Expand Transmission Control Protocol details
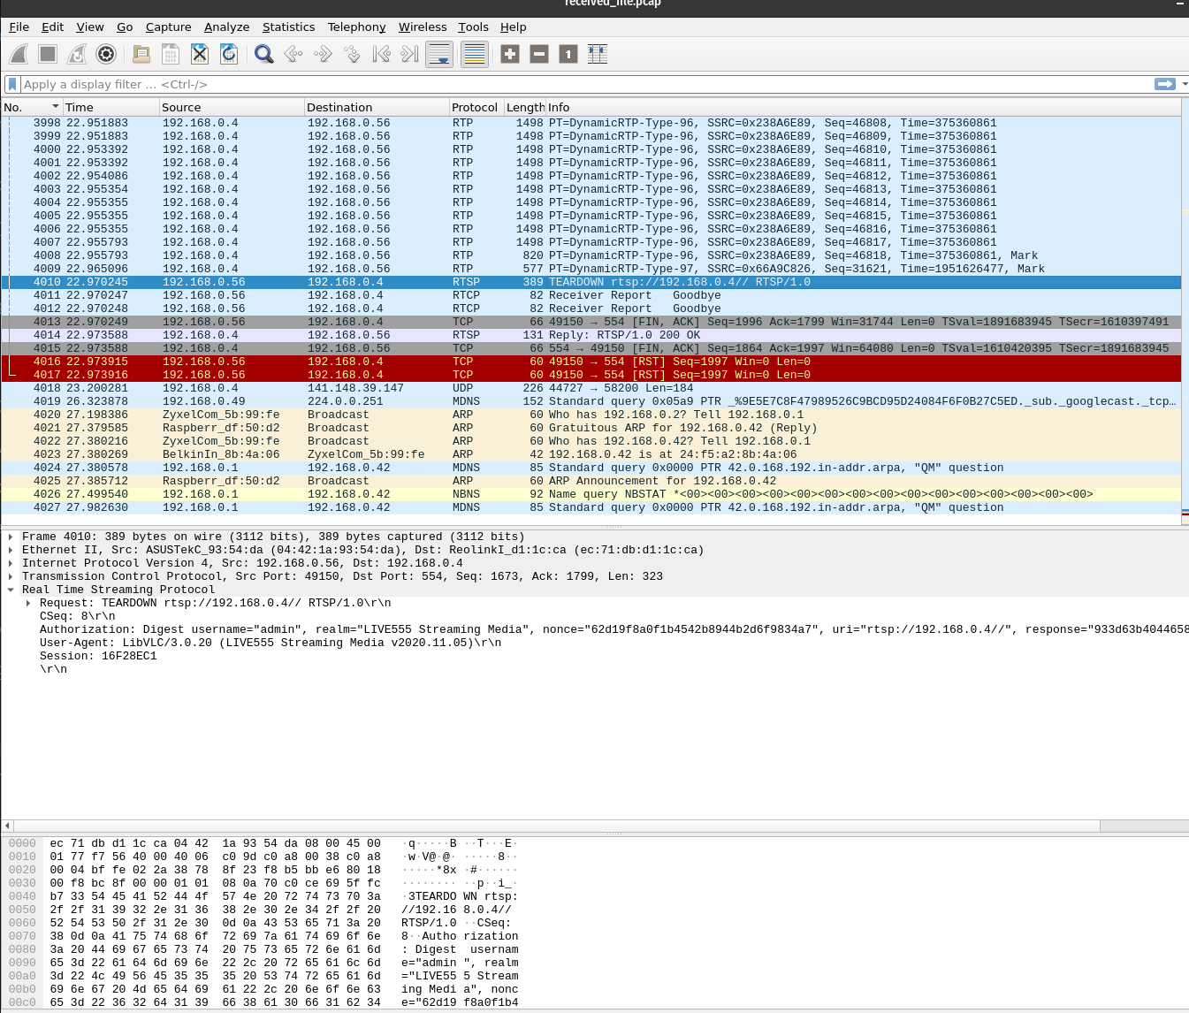Viewport: 1189px width, 1013px height. coord(11,576)
